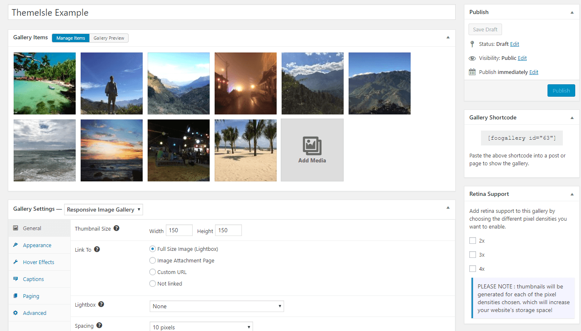The width and height of the screenshot is (581, 331).
Task: Collapse the Retina Support panel
Action: (x=572, y=194)
